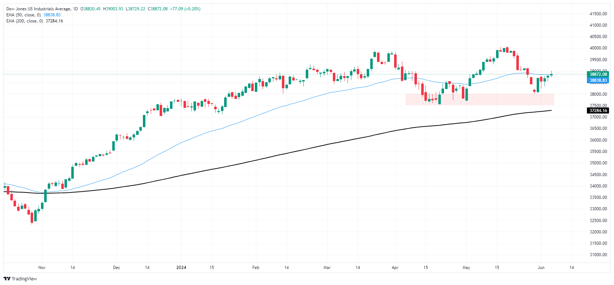Viewport: 614px width, 285px height.
Task: Click the +77.09 (+0.20%) change value
Action: coord(185,9)
